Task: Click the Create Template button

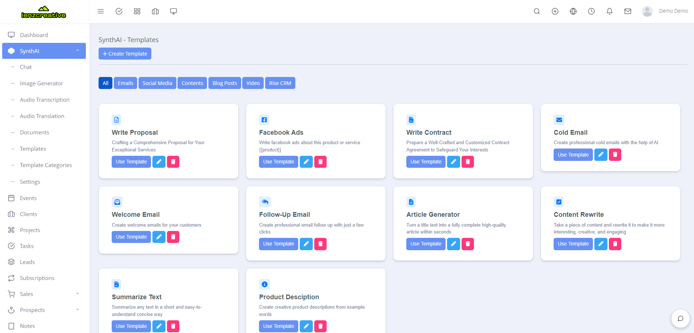Action: [125, 53]
